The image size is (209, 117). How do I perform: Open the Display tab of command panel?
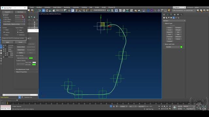(178, 15)
